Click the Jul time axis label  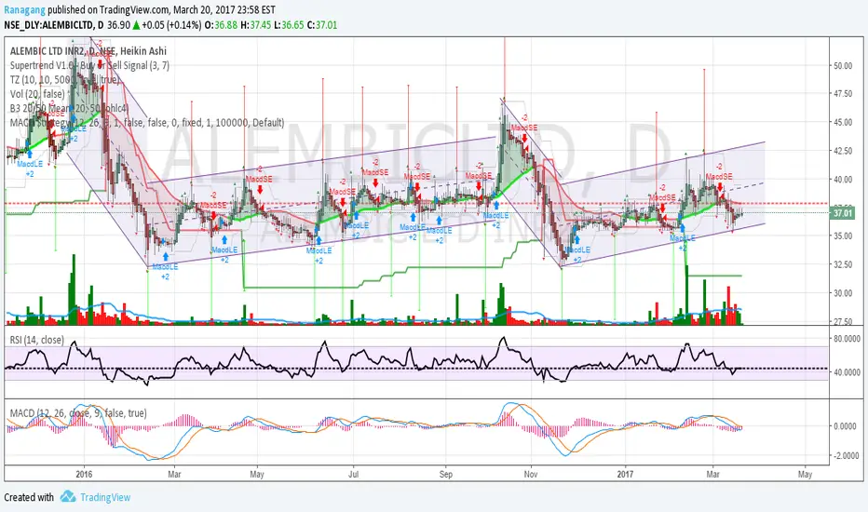pos(353,475)
